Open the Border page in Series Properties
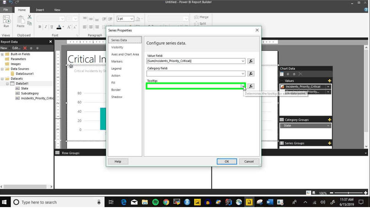 click(116, 90)
